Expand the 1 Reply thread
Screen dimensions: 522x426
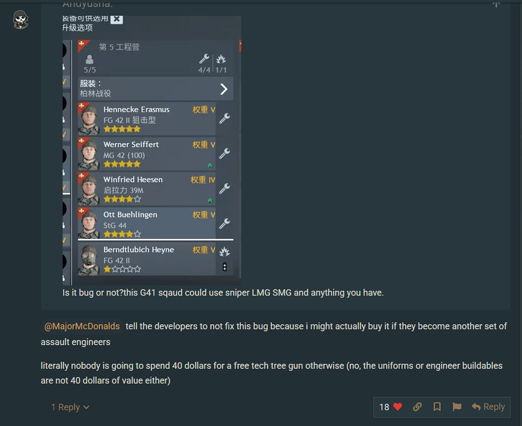click(70, 407)
